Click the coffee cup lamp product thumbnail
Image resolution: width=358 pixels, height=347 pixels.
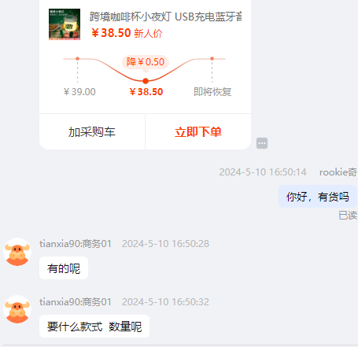(x=65, y=24)
